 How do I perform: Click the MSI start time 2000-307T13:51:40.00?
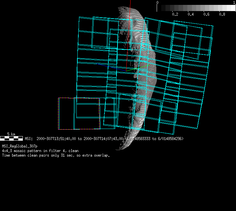(x=56, y=139)
